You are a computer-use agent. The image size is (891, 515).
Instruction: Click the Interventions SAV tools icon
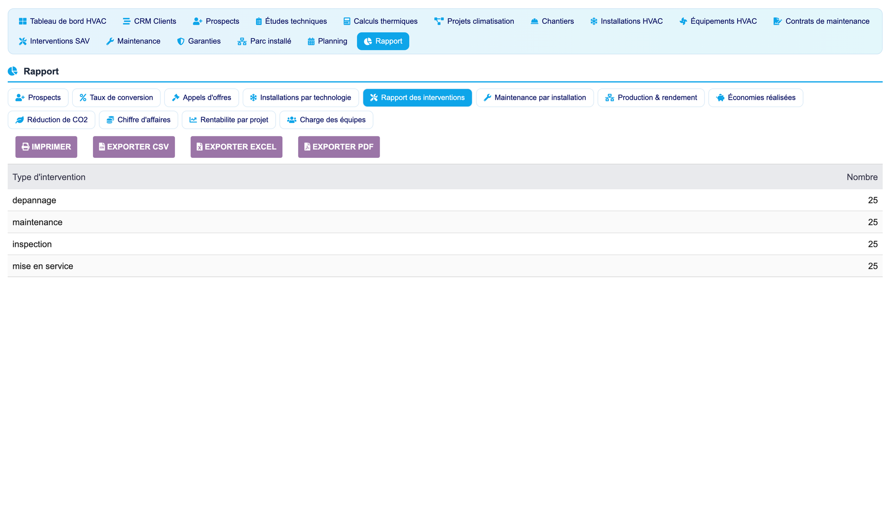tap(22, 42)
